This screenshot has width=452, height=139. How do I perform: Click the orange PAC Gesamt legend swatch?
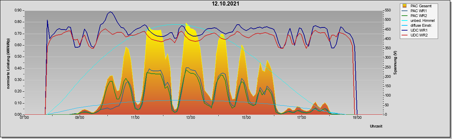tap(405, 6)
